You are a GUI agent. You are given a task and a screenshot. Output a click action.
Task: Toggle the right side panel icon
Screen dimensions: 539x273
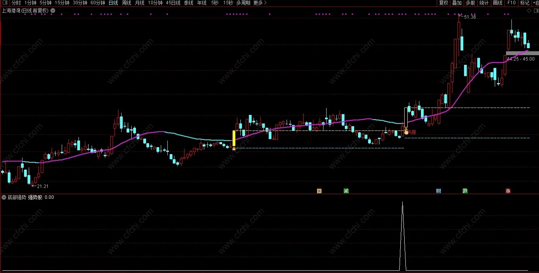click(536, 10)
